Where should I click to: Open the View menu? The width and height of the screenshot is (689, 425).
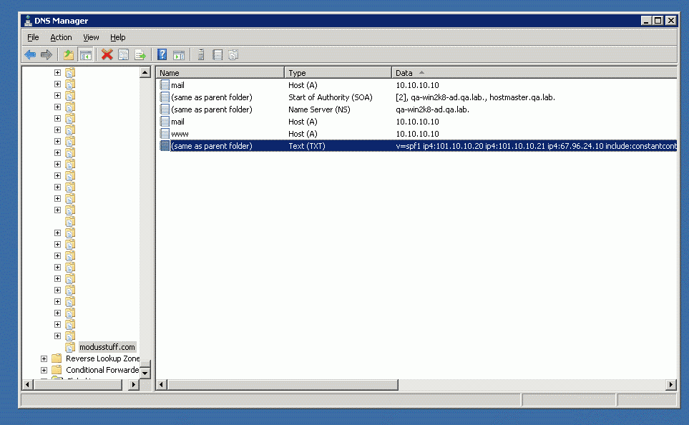pyautogui.click(x=91, y=37)
